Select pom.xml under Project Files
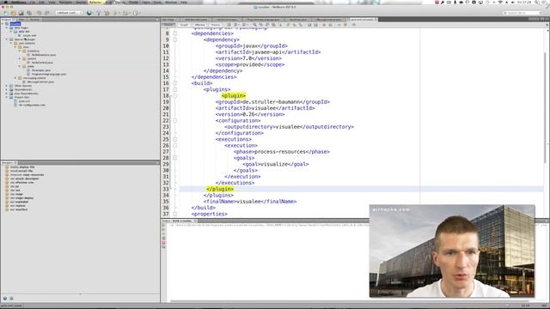This screenshot has width=550, height=309. click(x=24, y=101)
